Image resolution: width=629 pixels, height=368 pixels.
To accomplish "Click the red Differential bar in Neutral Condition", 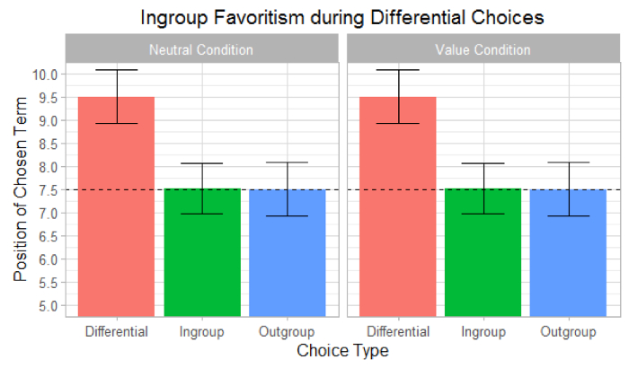I will [x=117, y=206].
